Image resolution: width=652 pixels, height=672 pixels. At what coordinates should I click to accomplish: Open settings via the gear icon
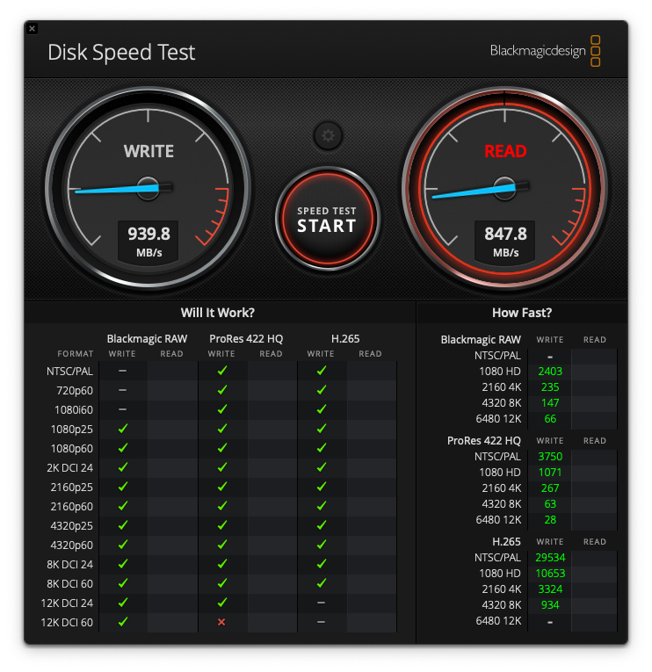328,136
